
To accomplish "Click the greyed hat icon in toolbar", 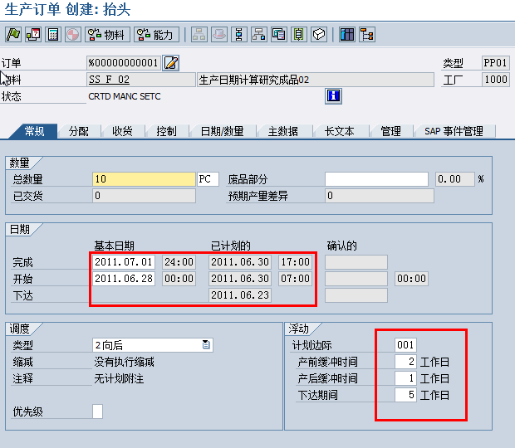I will coord(219,35).
